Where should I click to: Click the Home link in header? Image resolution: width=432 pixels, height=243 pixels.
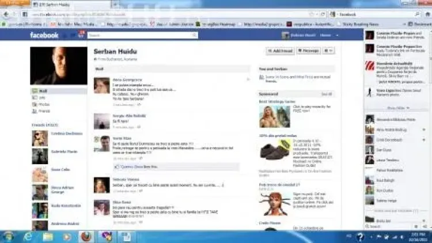[x=325, y=36]
